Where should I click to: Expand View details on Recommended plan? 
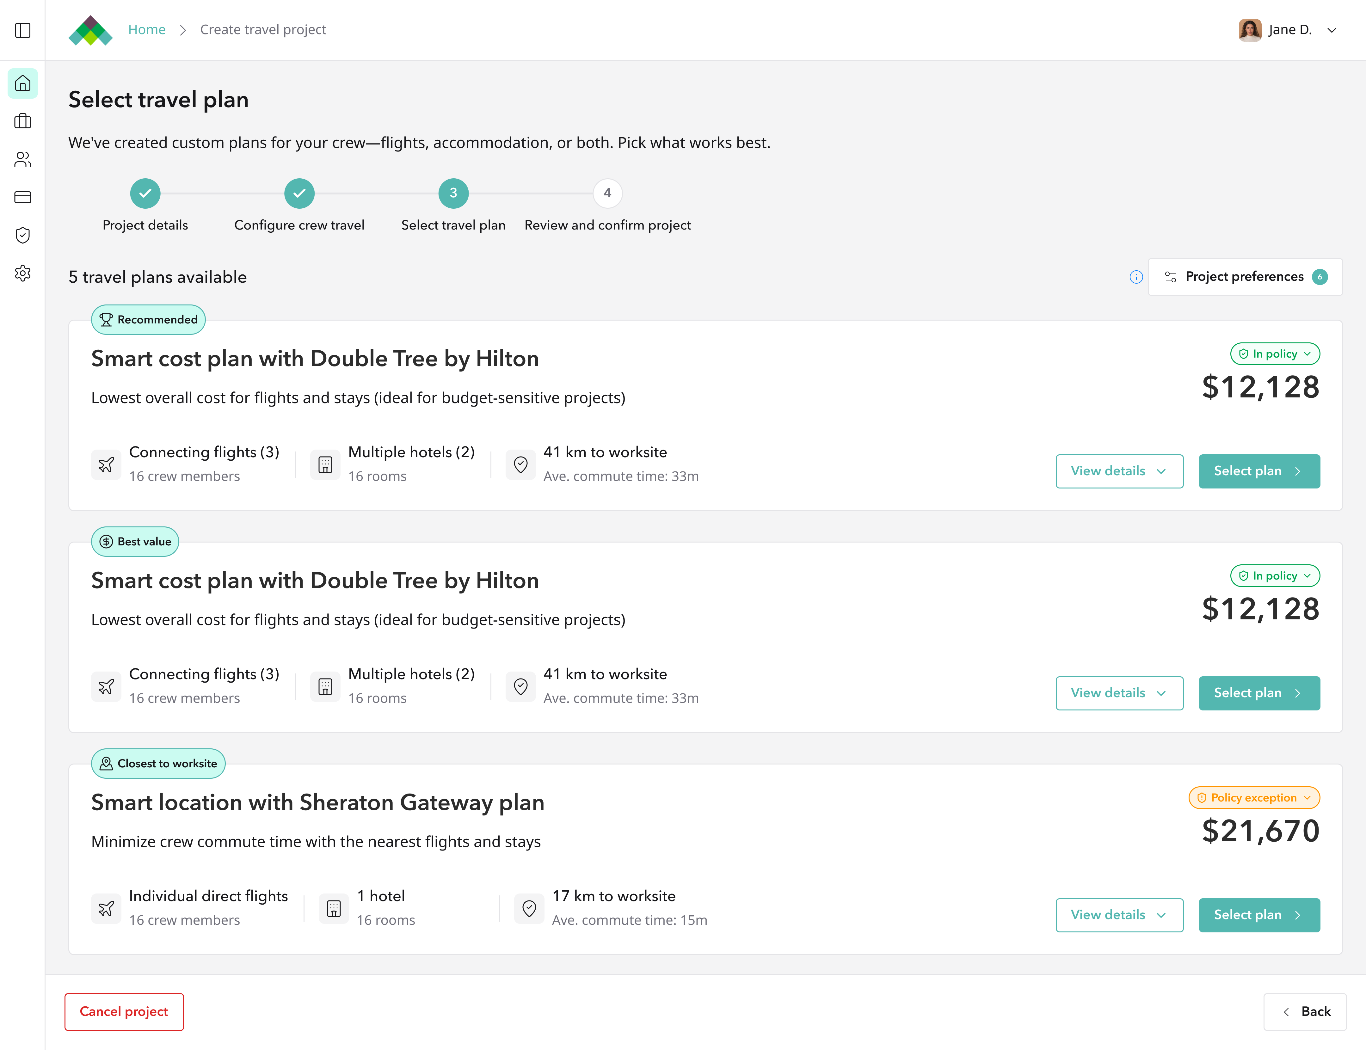coord(1119,471)
